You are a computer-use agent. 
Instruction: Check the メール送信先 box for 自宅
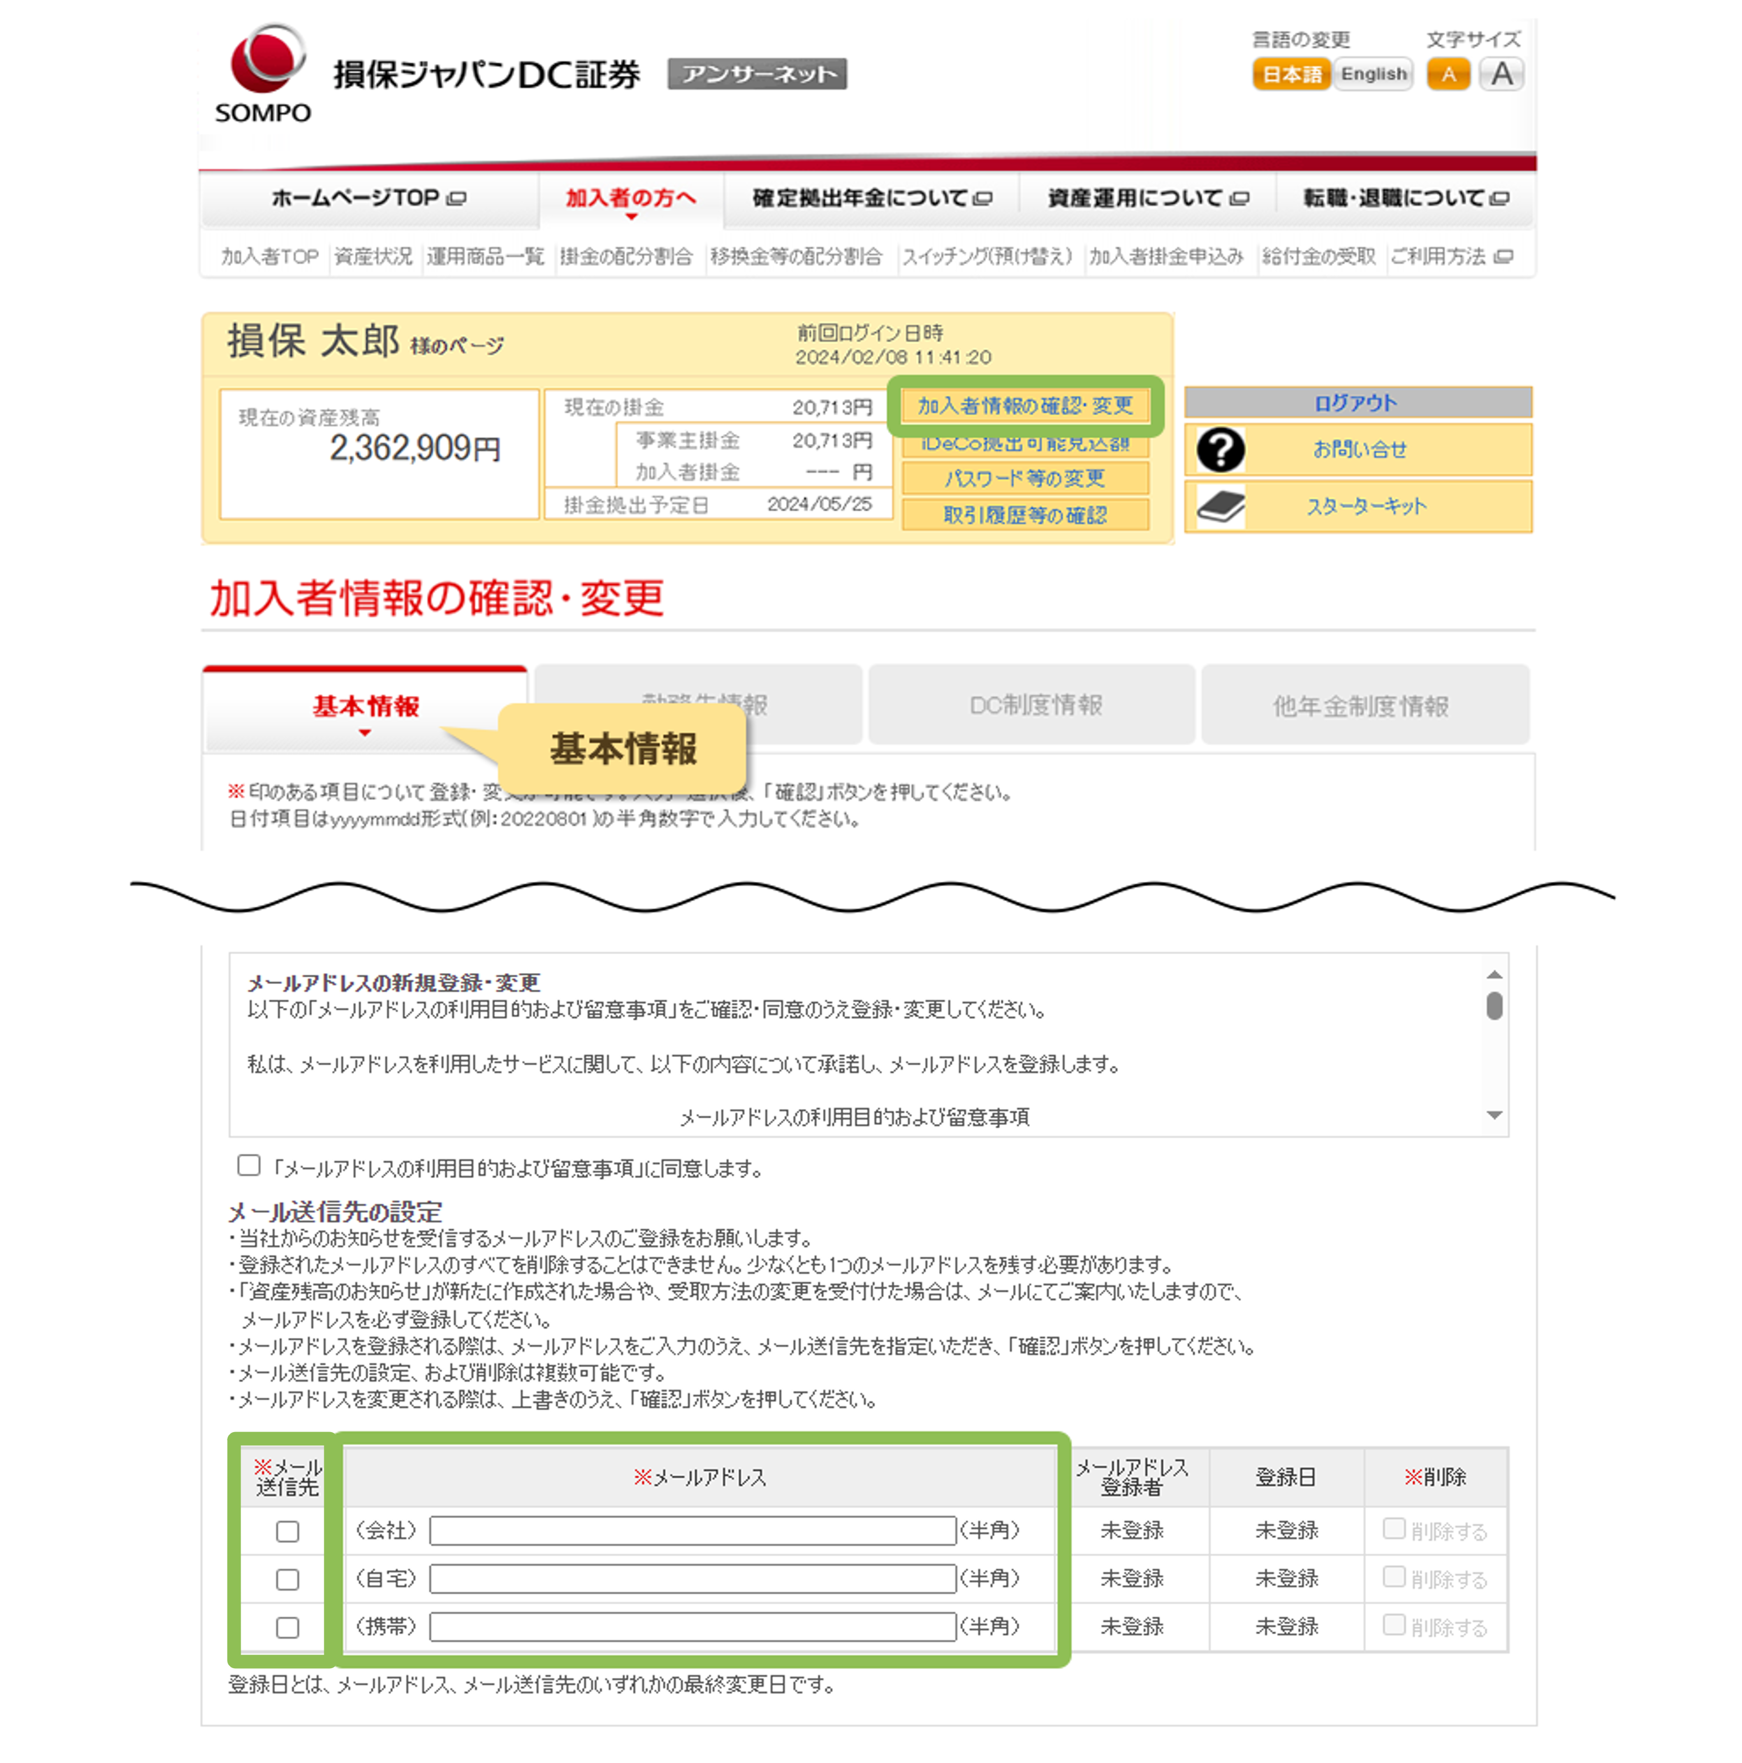point(287,1580)
